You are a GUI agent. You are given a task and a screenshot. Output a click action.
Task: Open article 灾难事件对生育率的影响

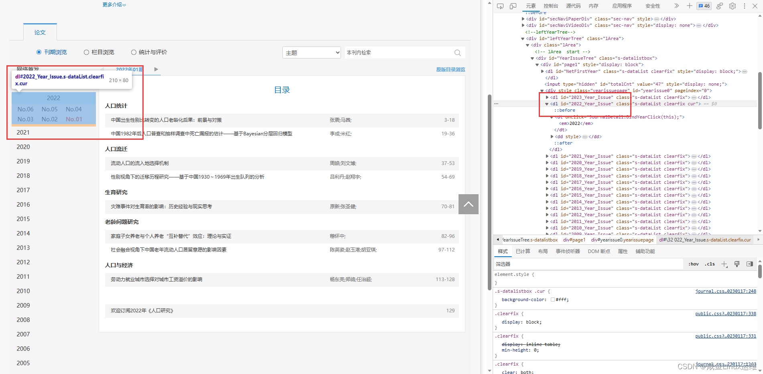coord(161,206)
